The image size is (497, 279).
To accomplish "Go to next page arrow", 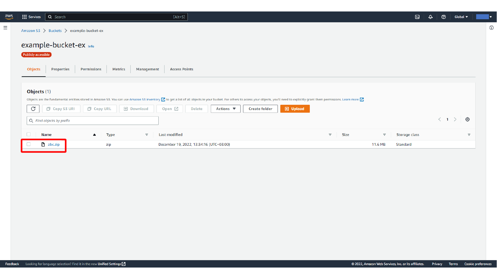I will coord(455,119).
